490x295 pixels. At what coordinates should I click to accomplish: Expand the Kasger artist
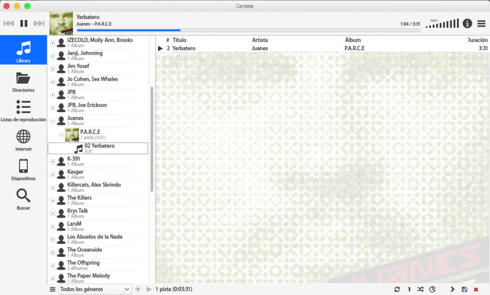click(x=53, y=175)
